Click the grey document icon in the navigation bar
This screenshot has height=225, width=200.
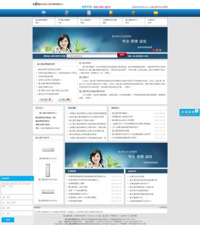(89, 13)
